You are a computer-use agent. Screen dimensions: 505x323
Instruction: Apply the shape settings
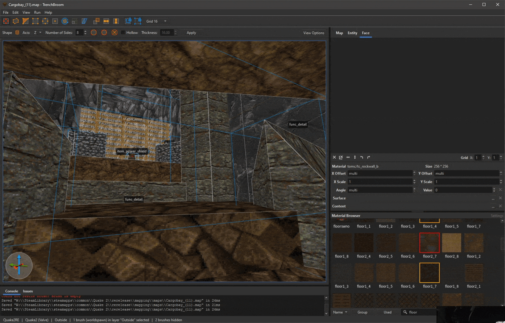(191, 33)
